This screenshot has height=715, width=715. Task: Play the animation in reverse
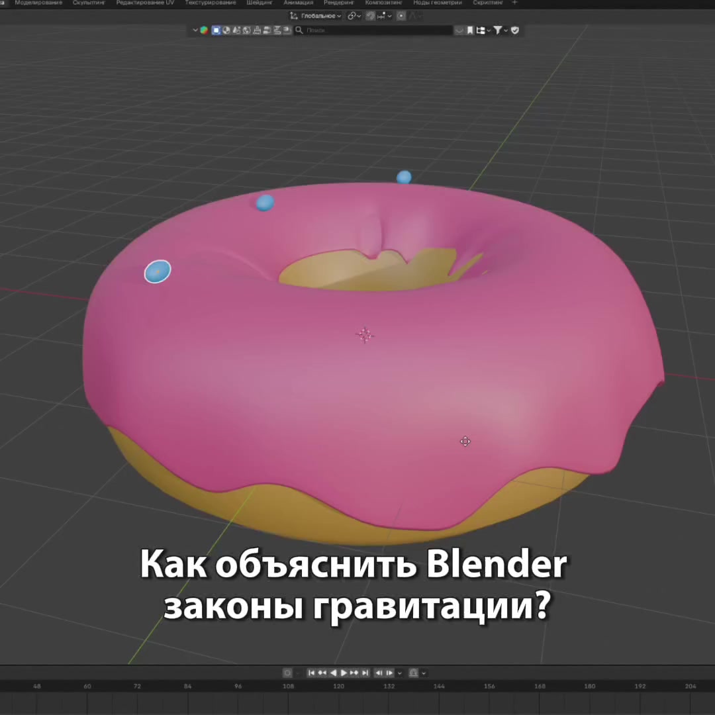tap(333, 673)
